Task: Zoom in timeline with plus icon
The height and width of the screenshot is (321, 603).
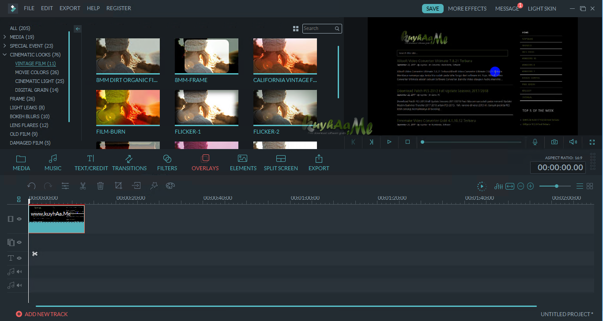Action: coord(531,187)
